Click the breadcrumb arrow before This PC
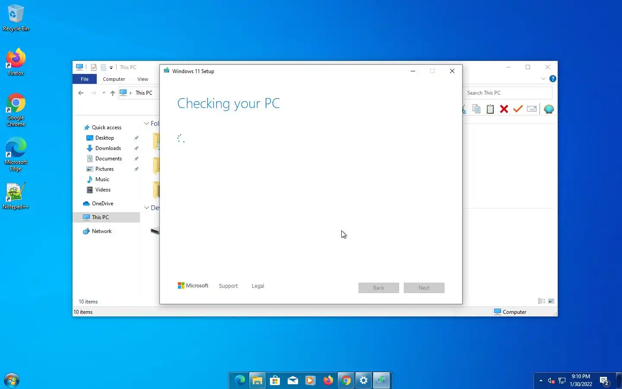The width and height of the screenshot is (622, 389). click(x=130, y=93)
